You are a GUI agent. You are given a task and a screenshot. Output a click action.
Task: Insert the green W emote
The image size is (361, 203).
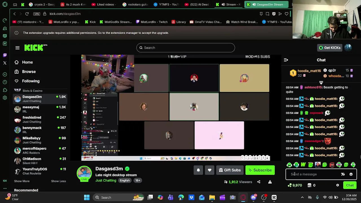[303, 165]
